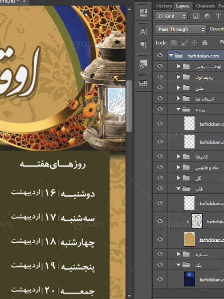Screen dimensions: 224x299
Task: Expand the اوقات شرعی group
Action: [x=179, y=66]
